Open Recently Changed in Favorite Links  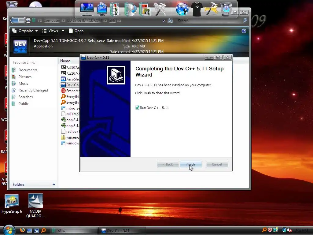(33, 90)
